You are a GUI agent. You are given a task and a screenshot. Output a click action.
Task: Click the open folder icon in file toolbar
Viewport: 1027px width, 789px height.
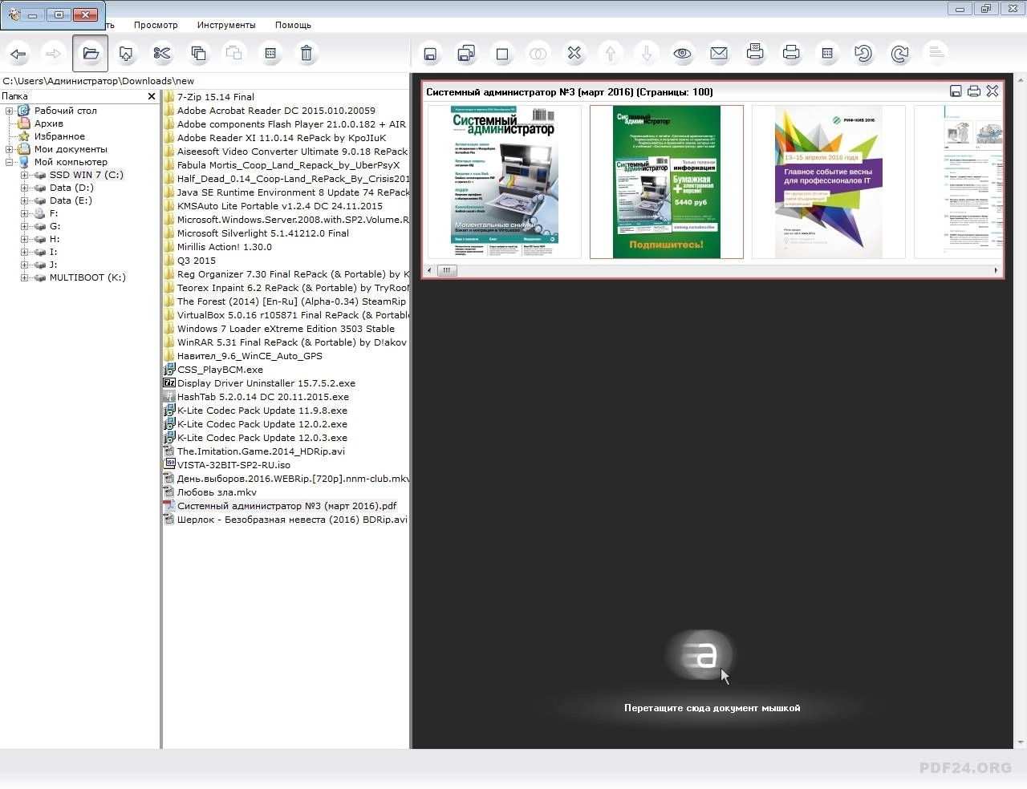(x=91, y=54)
